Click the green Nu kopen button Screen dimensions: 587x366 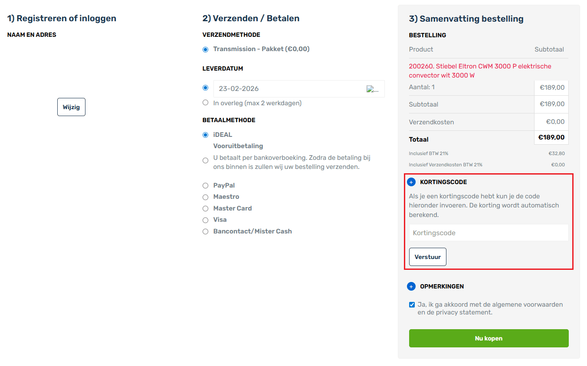[489, 338]
